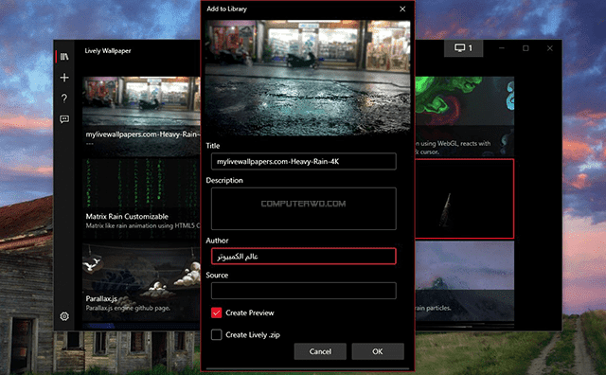Click into the Title input field
The image size is (606, 375).
point(303,162)
